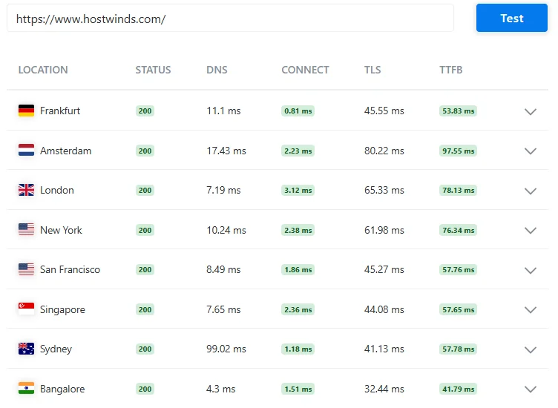Viewport: 558px width, 408px height.
Task: Click the 200 status badge for Sydney
Action: (145, 349)
